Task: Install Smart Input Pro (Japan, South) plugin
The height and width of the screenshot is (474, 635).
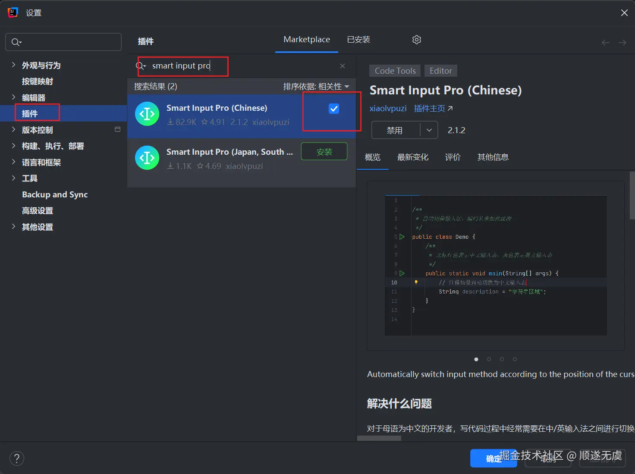Action: 324,152
